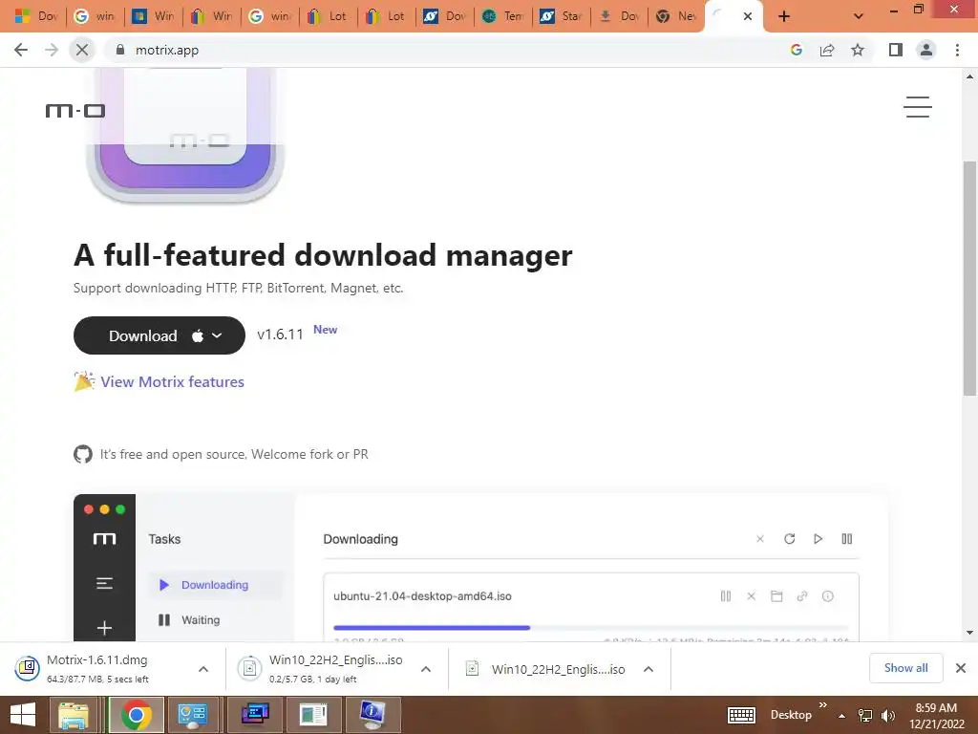Image resolution: width=978 pixels, height=734 pixels.
Task: Open the Chrome side panel
Action: pyautogui.click(x=896, y=50)
